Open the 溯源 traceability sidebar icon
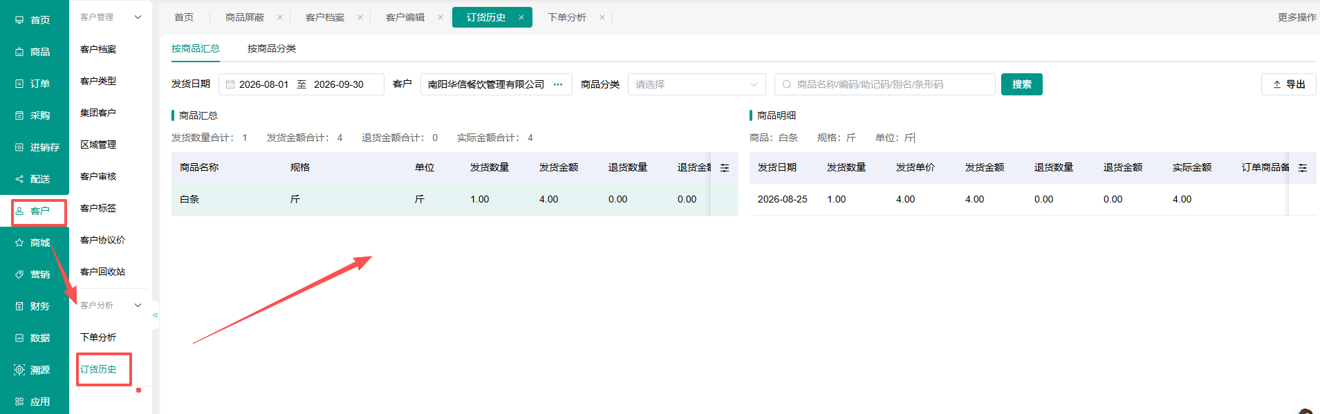 point(19,370)
